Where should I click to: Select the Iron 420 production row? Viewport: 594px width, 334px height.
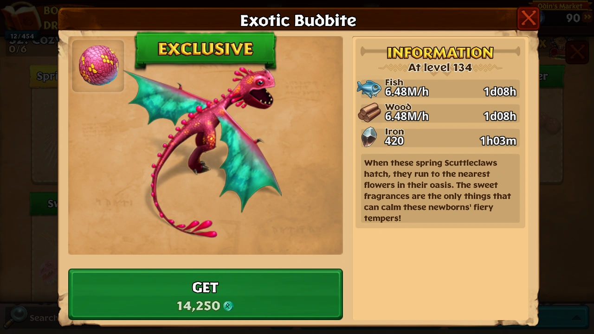click(x=439, y=138)
